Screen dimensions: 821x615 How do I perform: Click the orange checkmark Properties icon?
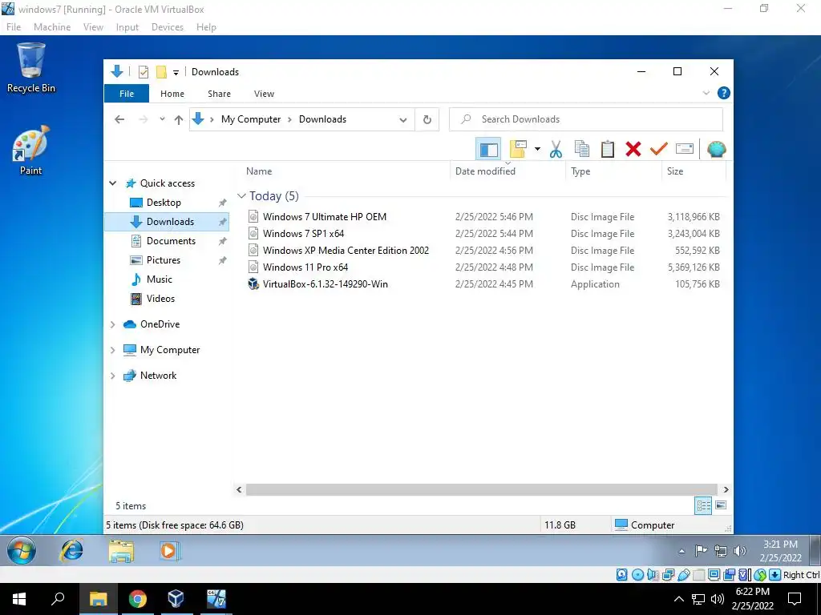659,149
